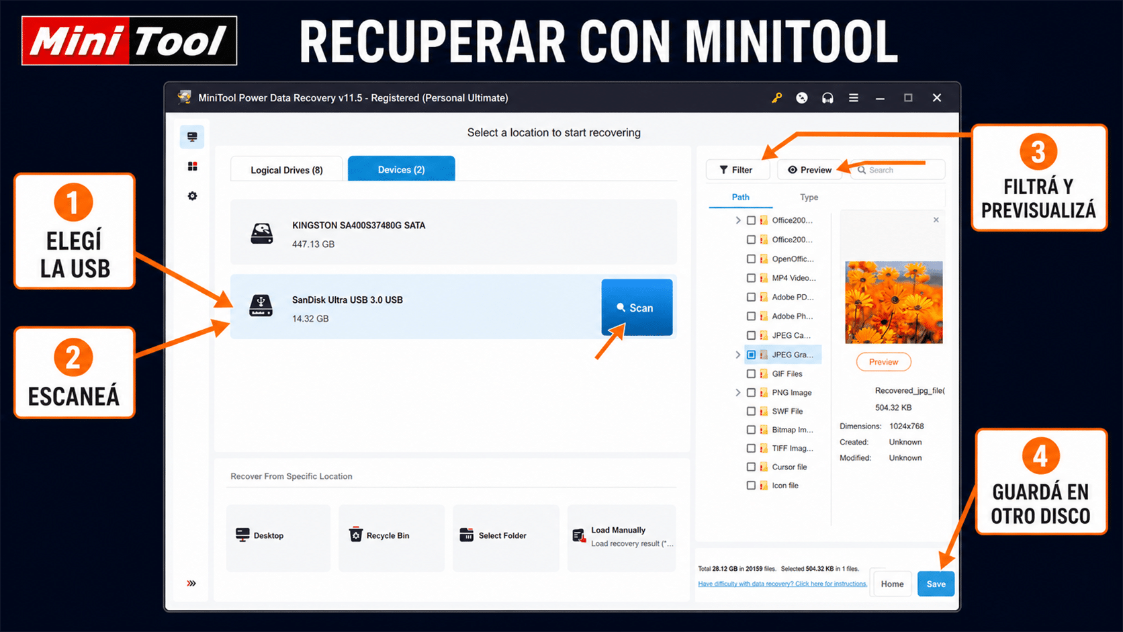The image size is (1123, 632).
Task: Click the Load Manually label
Action: click(618, 530)
